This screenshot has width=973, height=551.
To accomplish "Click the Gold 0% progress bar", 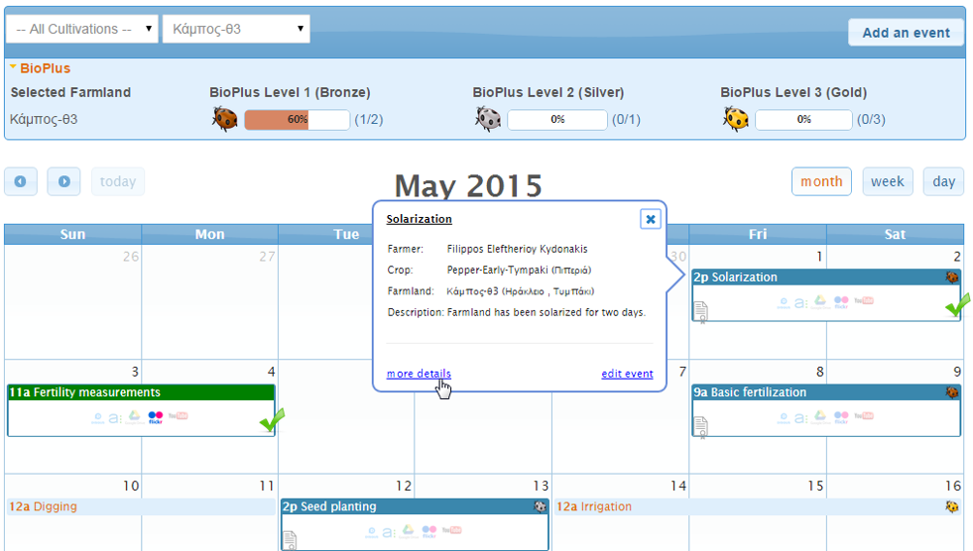I will (803, 120).
